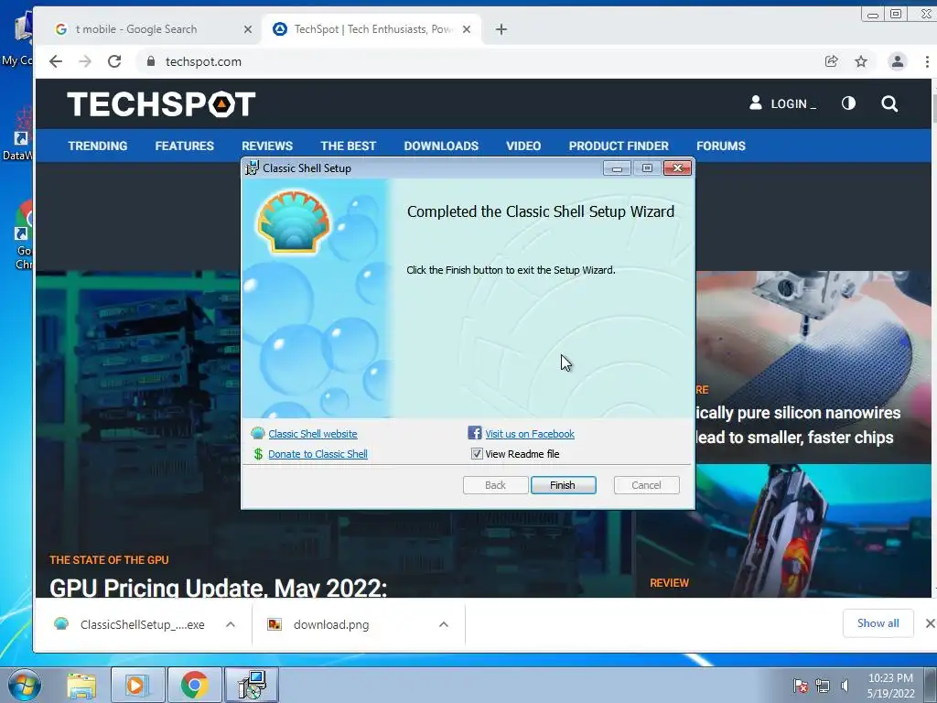Click the TechSpot logo

161,104
